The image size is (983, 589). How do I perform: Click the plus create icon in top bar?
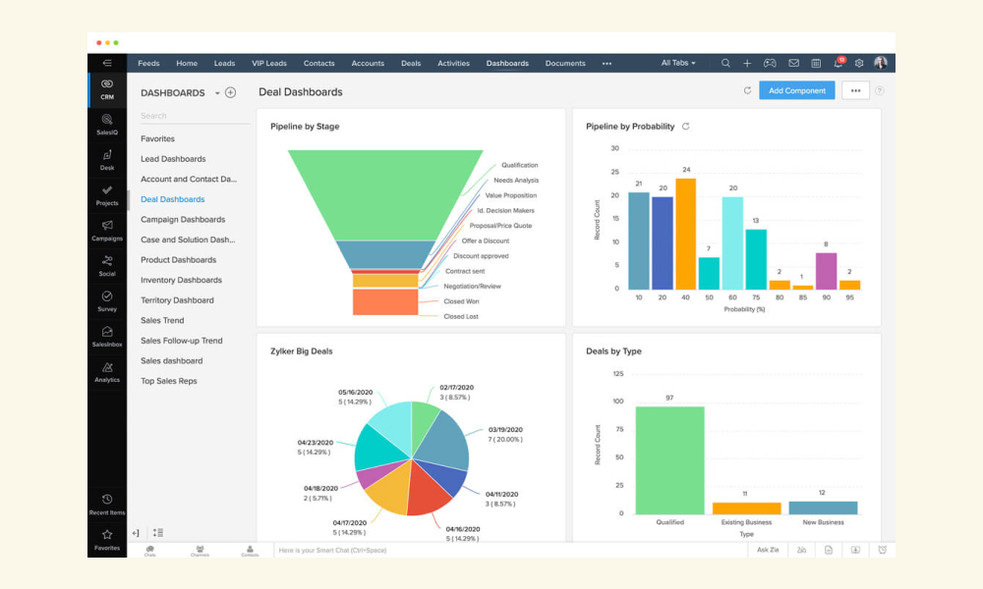(747, 63)
